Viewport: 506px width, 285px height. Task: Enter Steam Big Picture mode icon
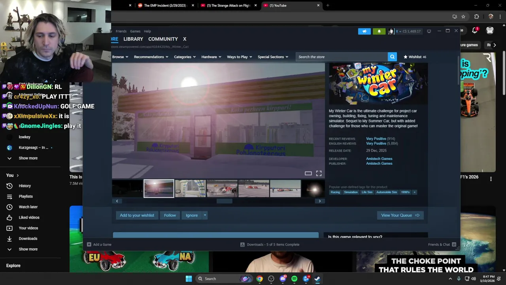tap(429, 31)
